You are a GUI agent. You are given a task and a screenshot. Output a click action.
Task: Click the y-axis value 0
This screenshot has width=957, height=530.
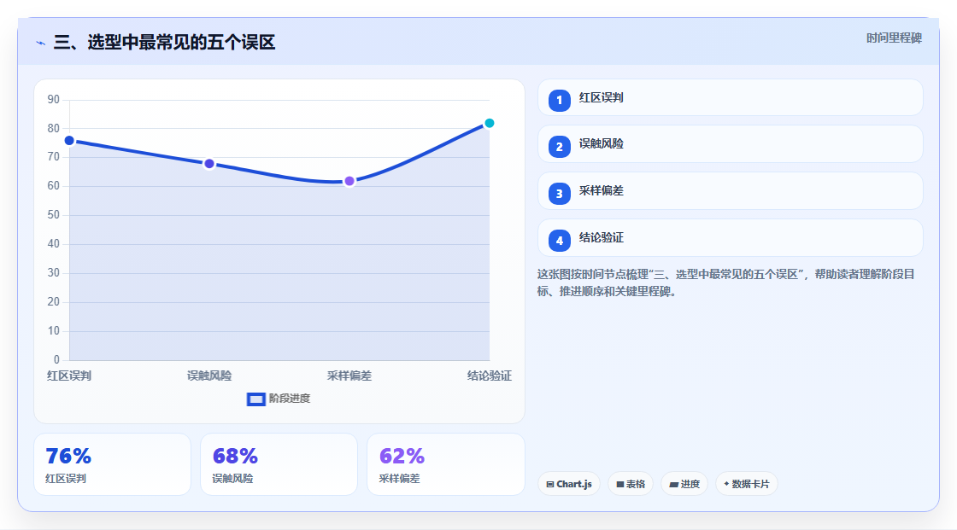(56, 360)
